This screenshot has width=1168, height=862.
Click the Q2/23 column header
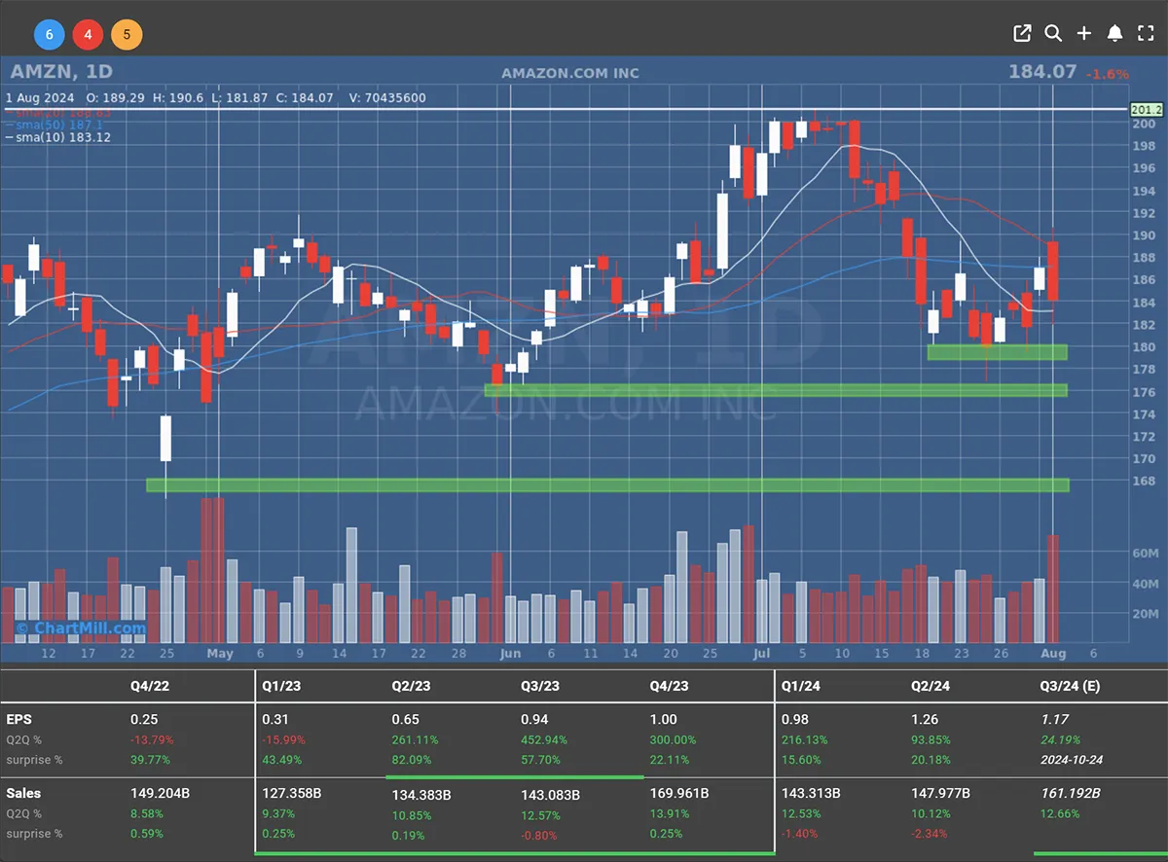[411, 686]
